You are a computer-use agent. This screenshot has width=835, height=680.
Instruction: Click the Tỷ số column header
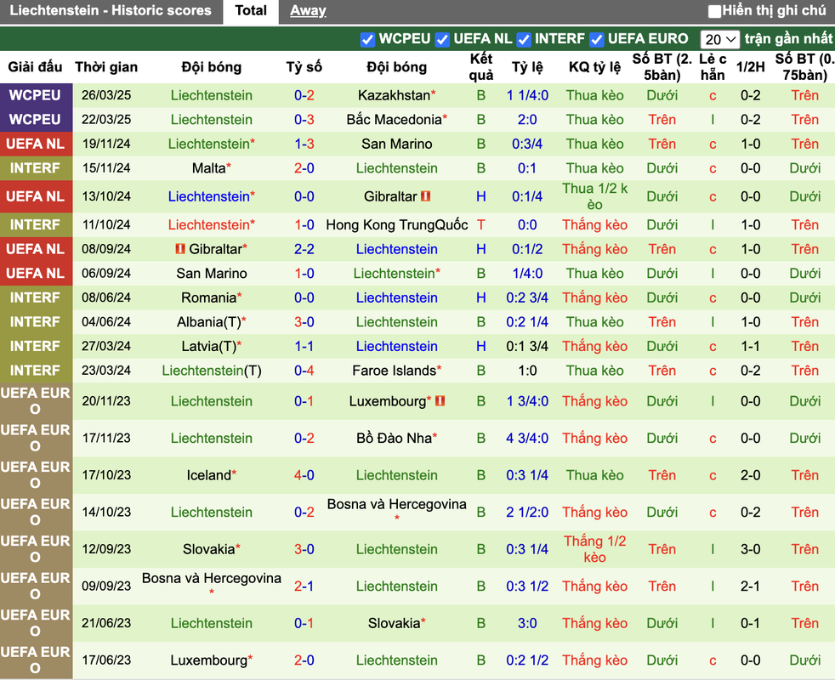[x=304, y=66]
